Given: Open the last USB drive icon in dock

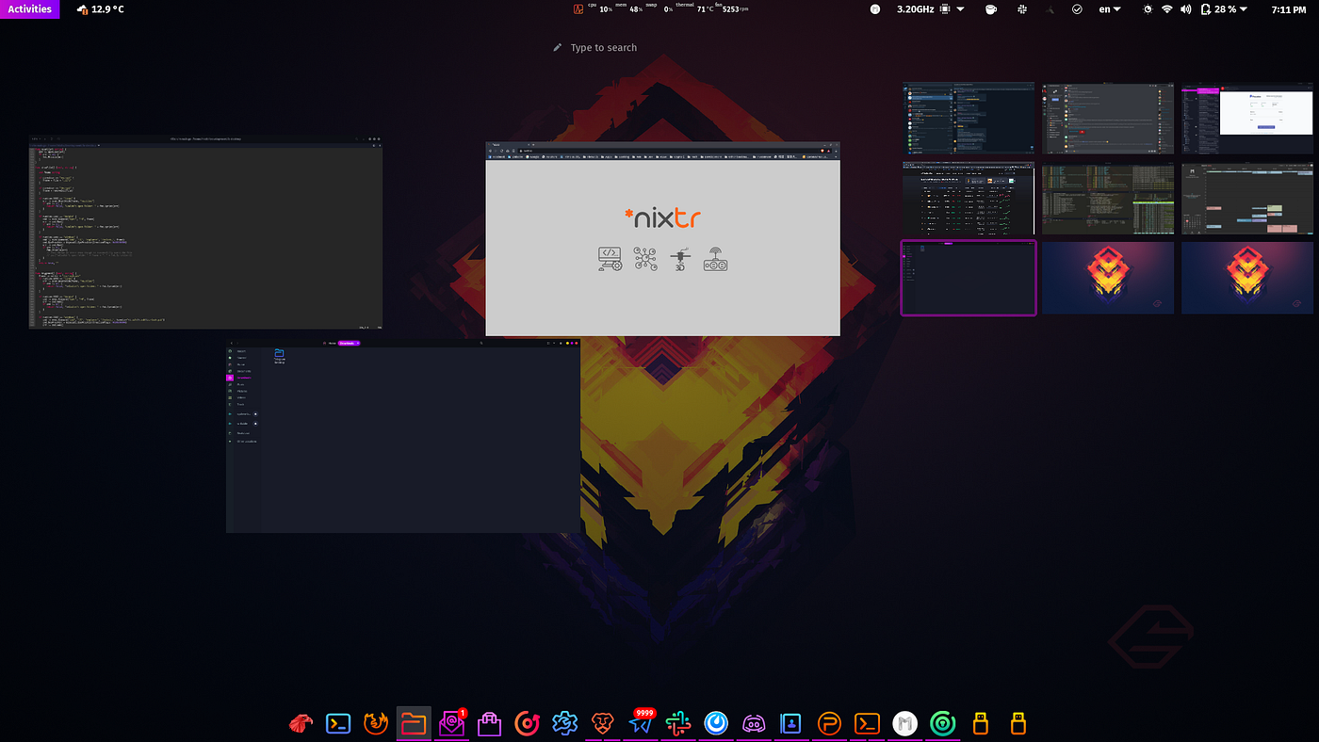Looking at the screenshot, I should (1018, 723).
